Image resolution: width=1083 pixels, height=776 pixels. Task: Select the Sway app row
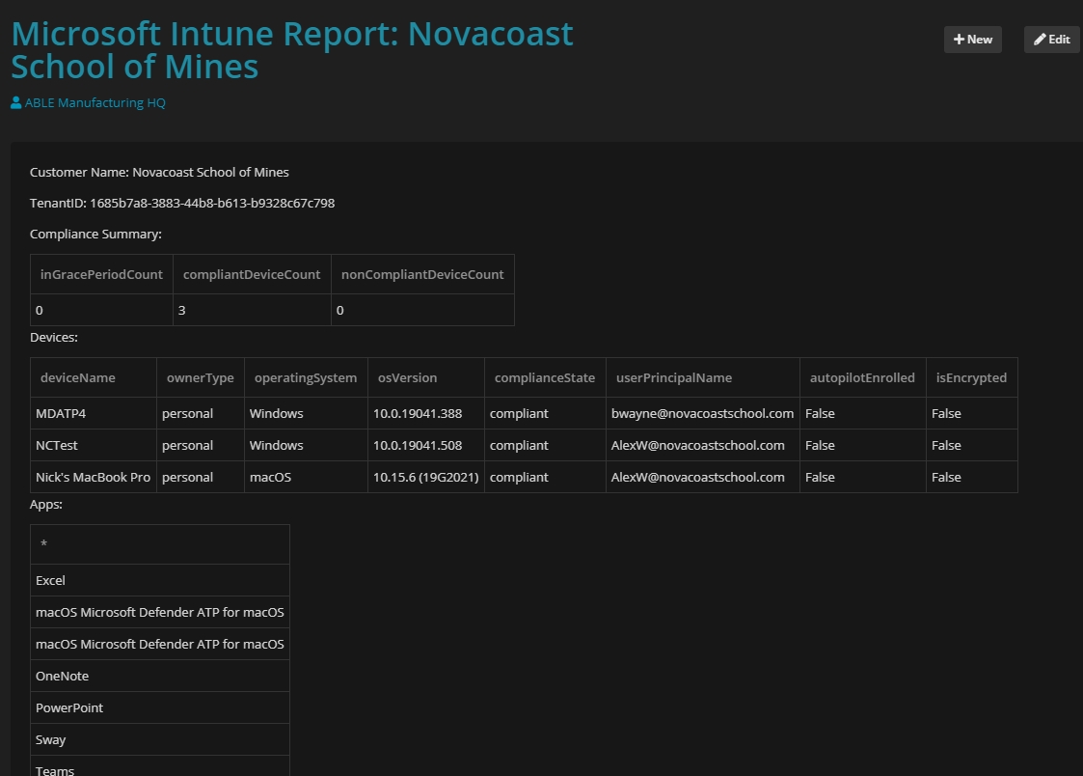pyautogui.click(x=159, y=739)
